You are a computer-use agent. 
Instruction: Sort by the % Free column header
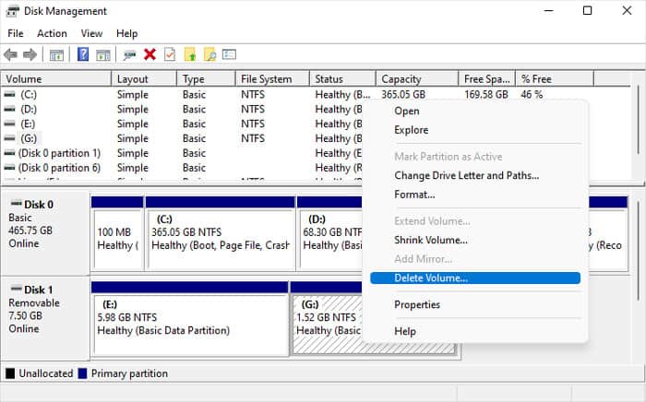point(555,79)
